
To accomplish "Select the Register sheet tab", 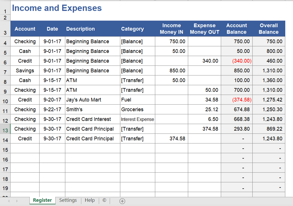I will tap(42, 201).
